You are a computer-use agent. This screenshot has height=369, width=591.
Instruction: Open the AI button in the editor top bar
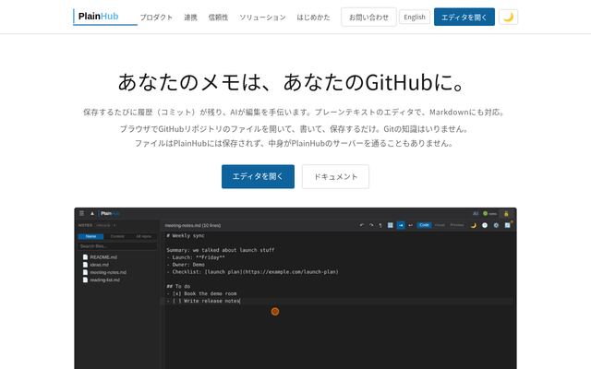tap(476, 213)
